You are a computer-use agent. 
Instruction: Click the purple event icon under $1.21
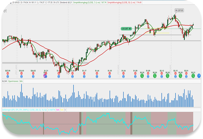click(x=45, y=76)
